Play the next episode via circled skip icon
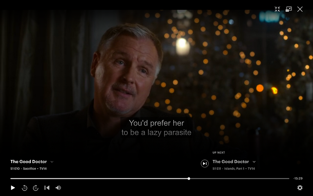Viewport: 313px width, 196px height. [205, 163]
